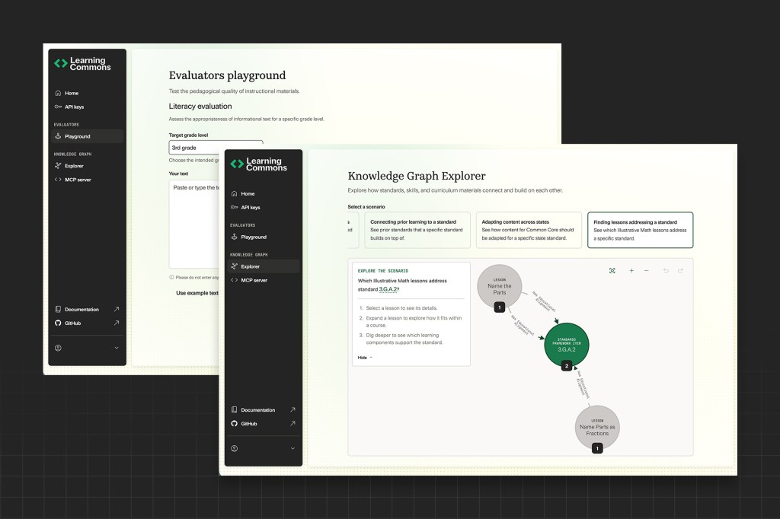Select Explorer in front window sidebar
The width and height of the screenshot is (780, 519).
(x=263, y=266)
